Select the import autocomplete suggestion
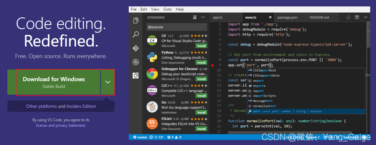 [x=306, y=91]
